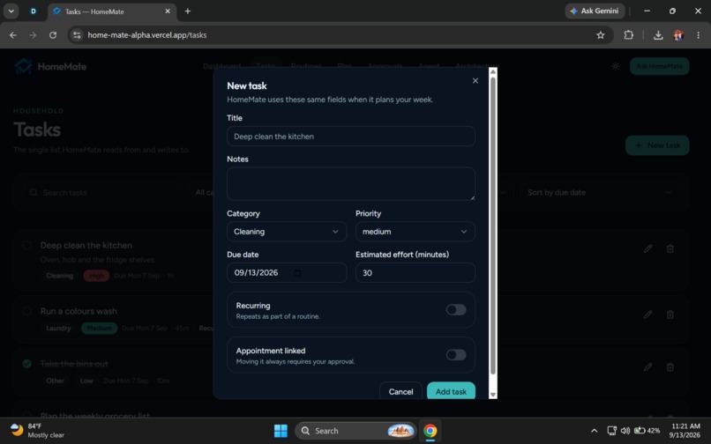Viewport: 711px width, 444px height.
Task: Open the Windows Start menu
Action: 281,431
